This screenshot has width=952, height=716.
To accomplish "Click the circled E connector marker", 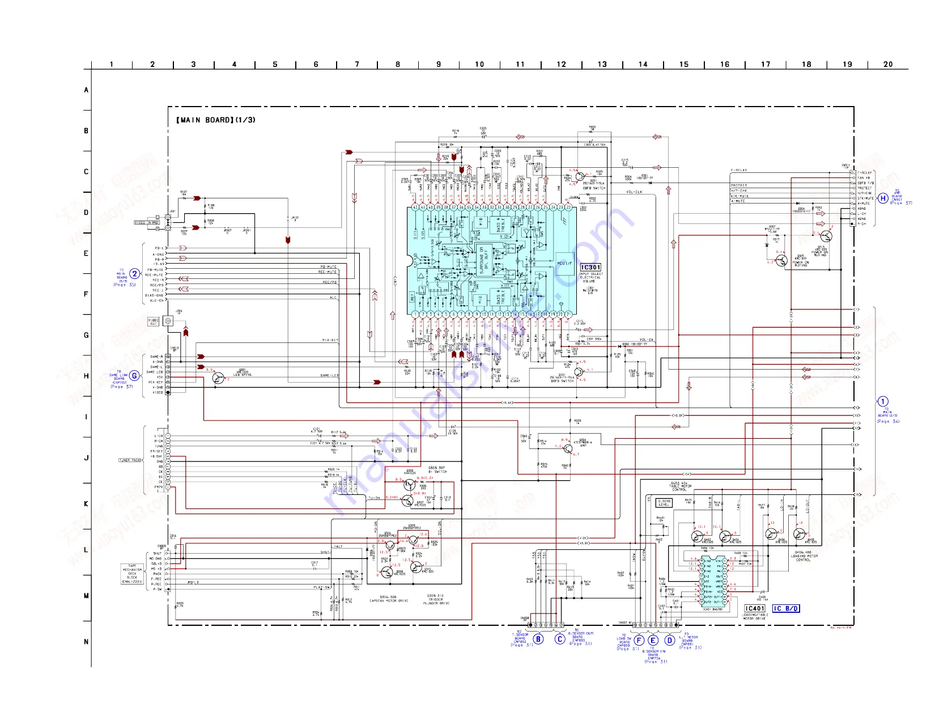I will (x=653, y=640).
